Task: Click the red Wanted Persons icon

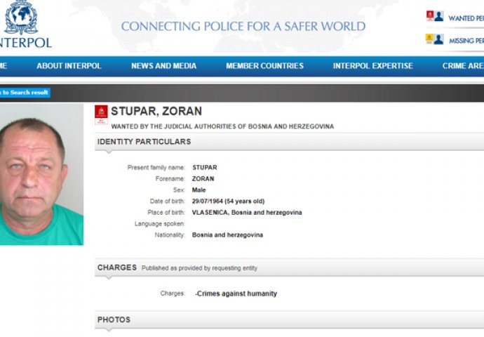Action: pyautogui.click(x=433, y=16)
